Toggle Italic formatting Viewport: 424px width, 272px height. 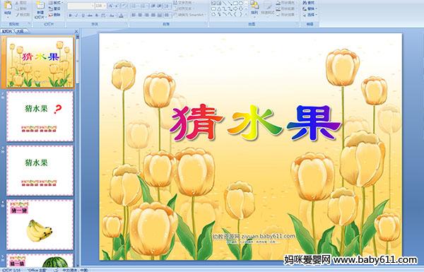pyautogui.click(x=76, y=16)
